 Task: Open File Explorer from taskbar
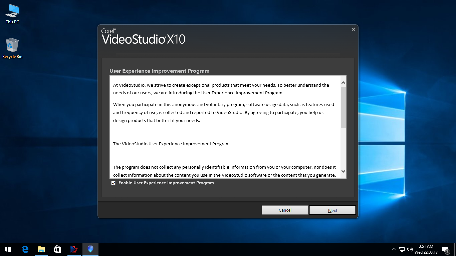pos(41,249)
